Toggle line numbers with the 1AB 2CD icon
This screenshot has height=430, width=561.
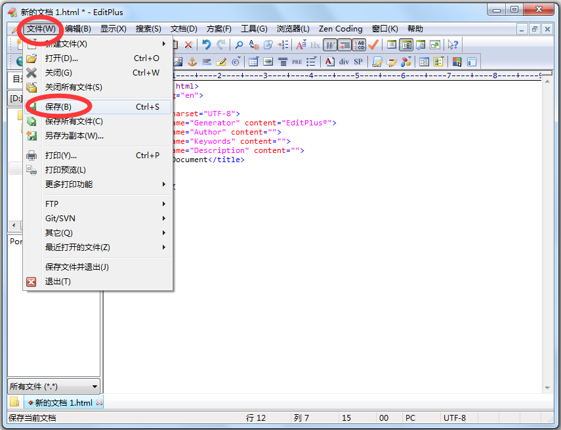pyautogui.click(x=360, y=45)
